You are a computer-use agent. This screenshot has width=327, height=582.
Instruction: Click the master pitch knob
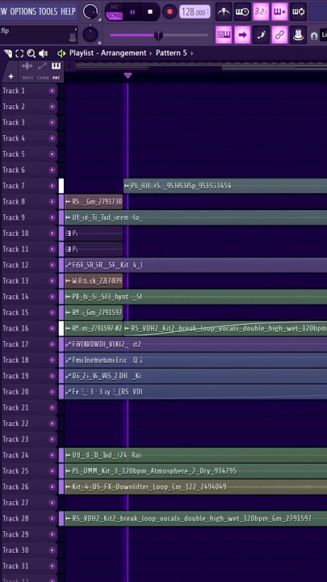[90, 35]
